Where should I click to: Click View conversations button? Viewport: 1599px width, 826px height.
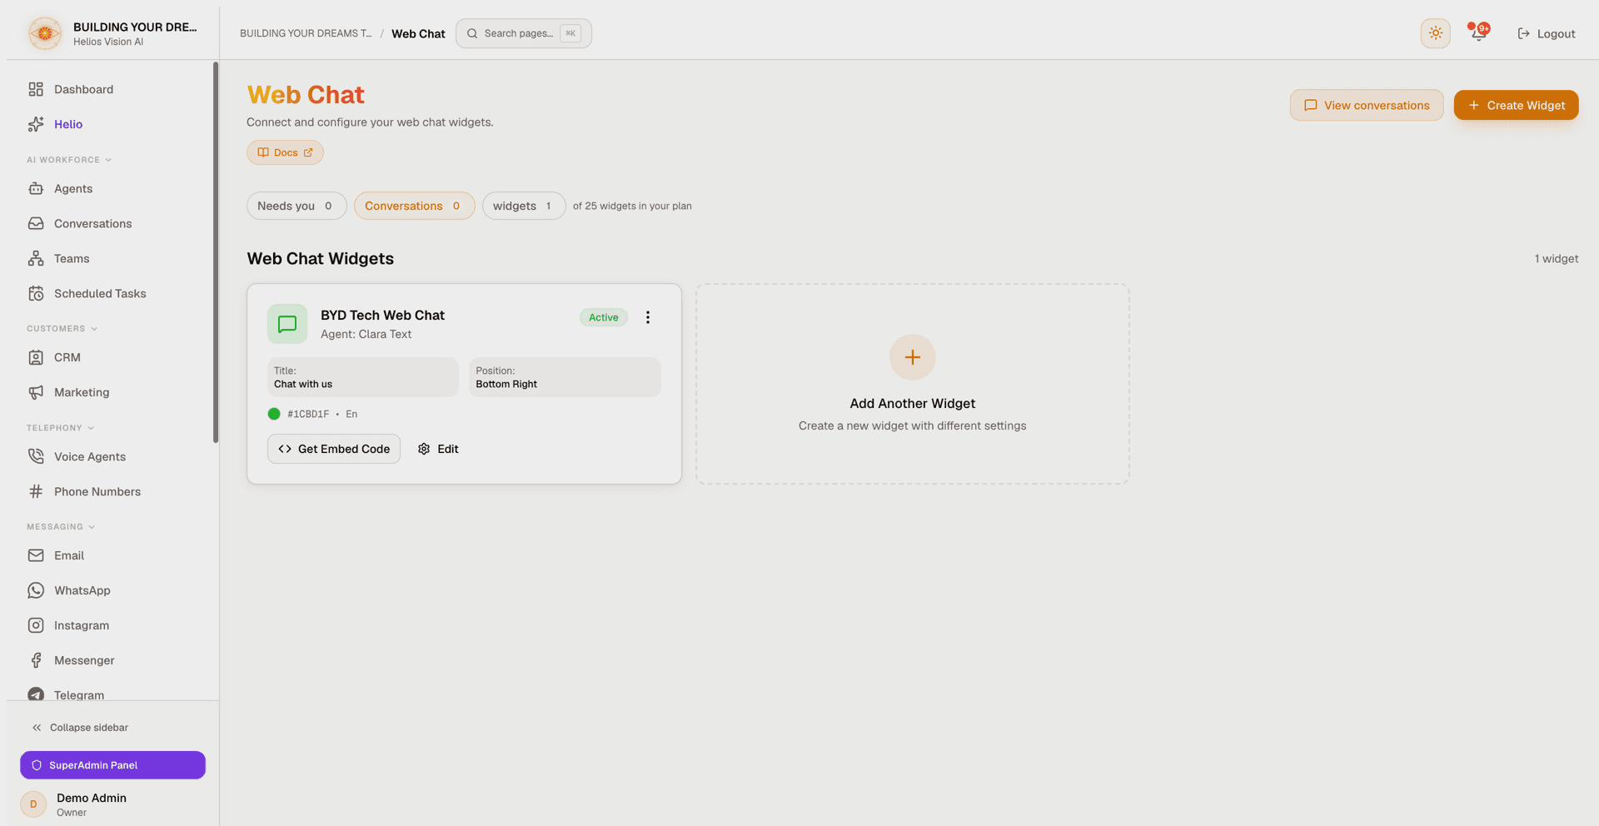coord(1367,105)
